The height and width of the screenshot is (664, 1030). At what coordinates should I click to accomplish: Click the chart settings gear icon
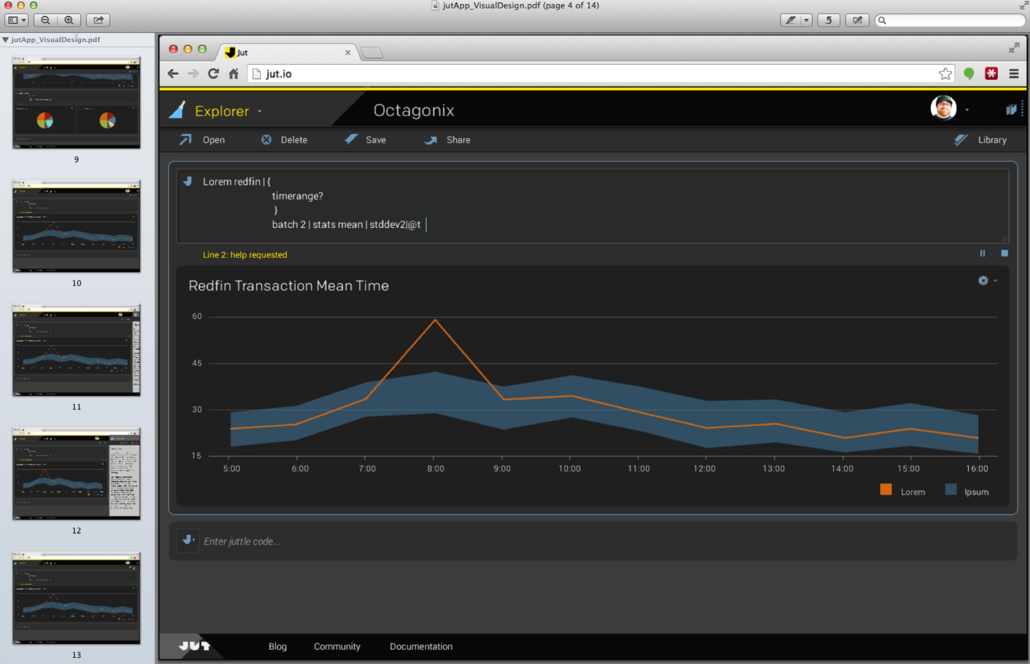[x=983, y=280]
